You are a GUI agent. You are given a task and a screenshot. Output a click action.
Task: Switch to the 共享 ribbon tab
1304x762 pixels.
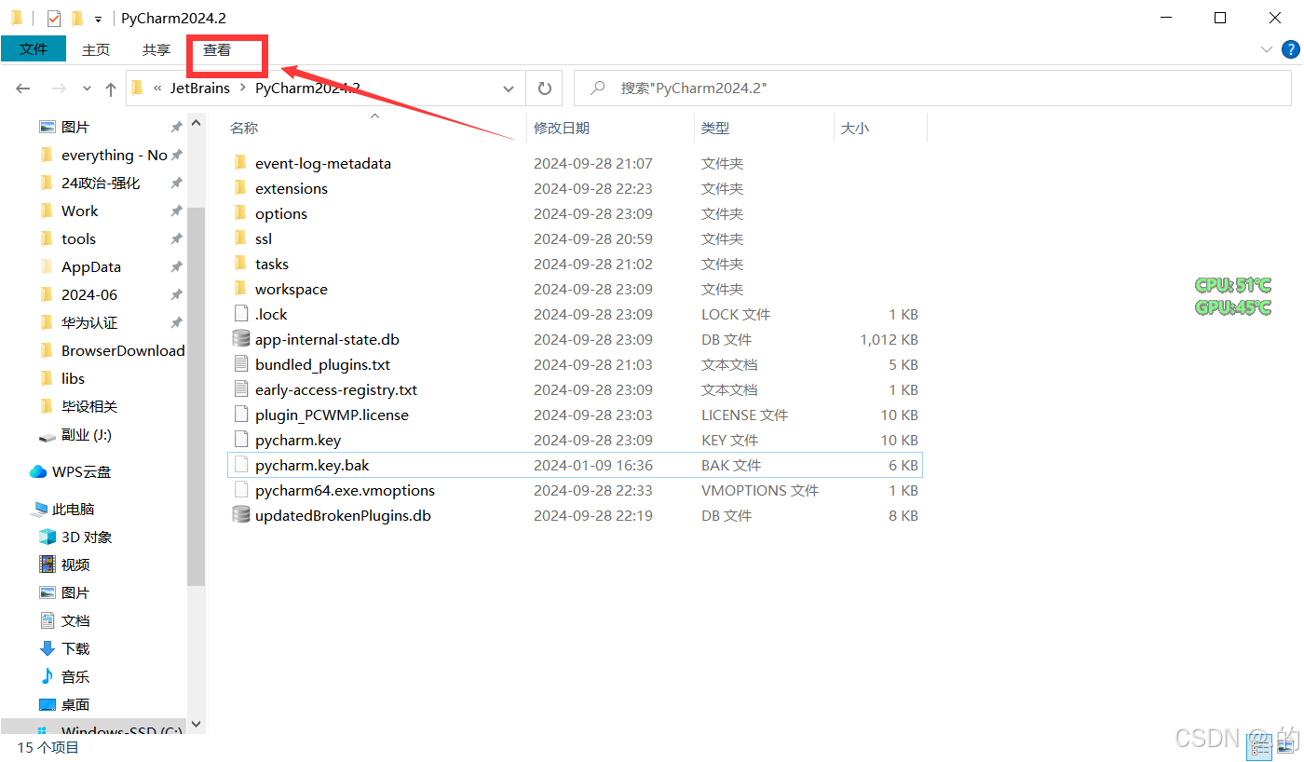click(156, 49)
